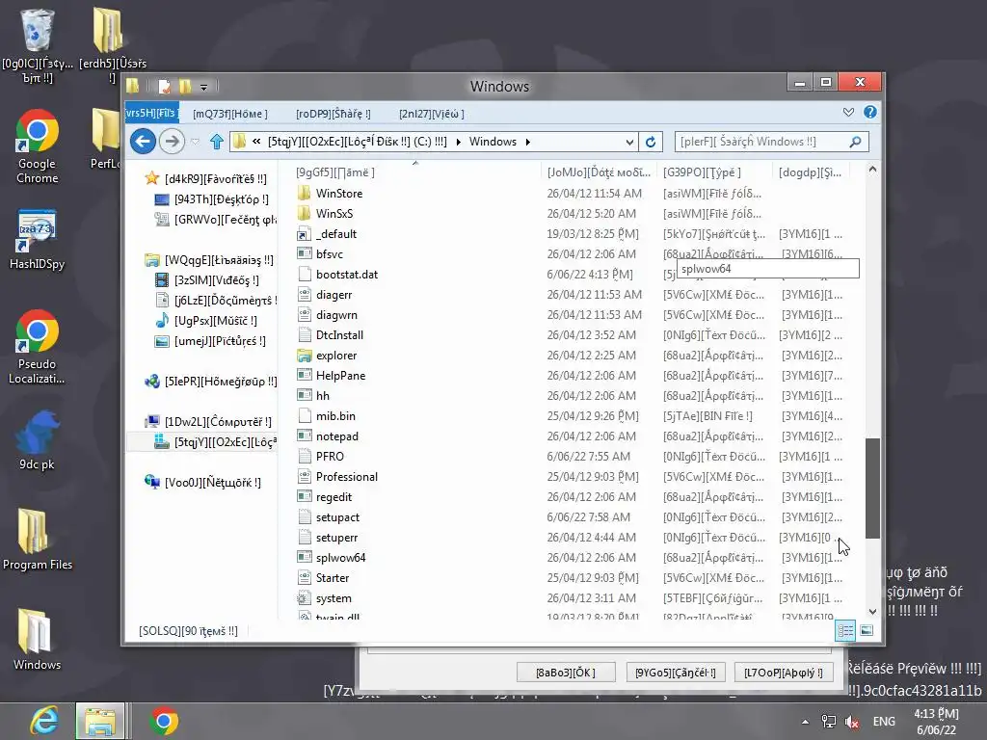The image size is (987, 740).
Task: Click Apply in the background dialog
Action: coord(783,673)
